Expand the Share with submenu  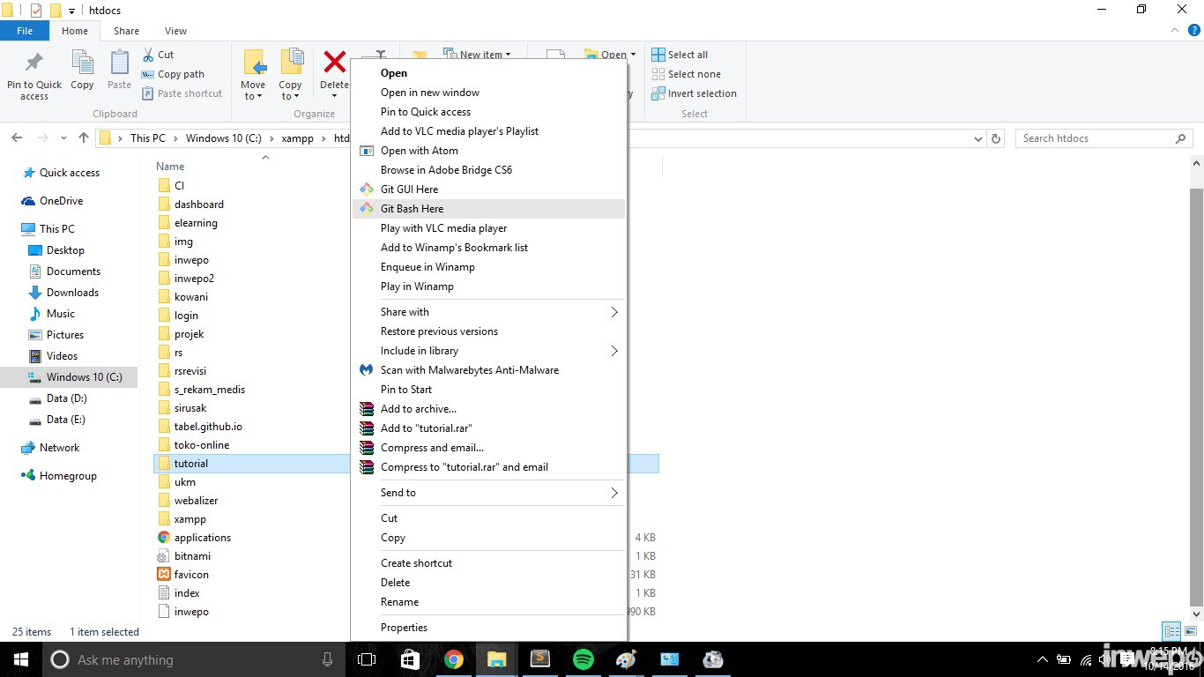pyautogui.click(x=489, y=312)
